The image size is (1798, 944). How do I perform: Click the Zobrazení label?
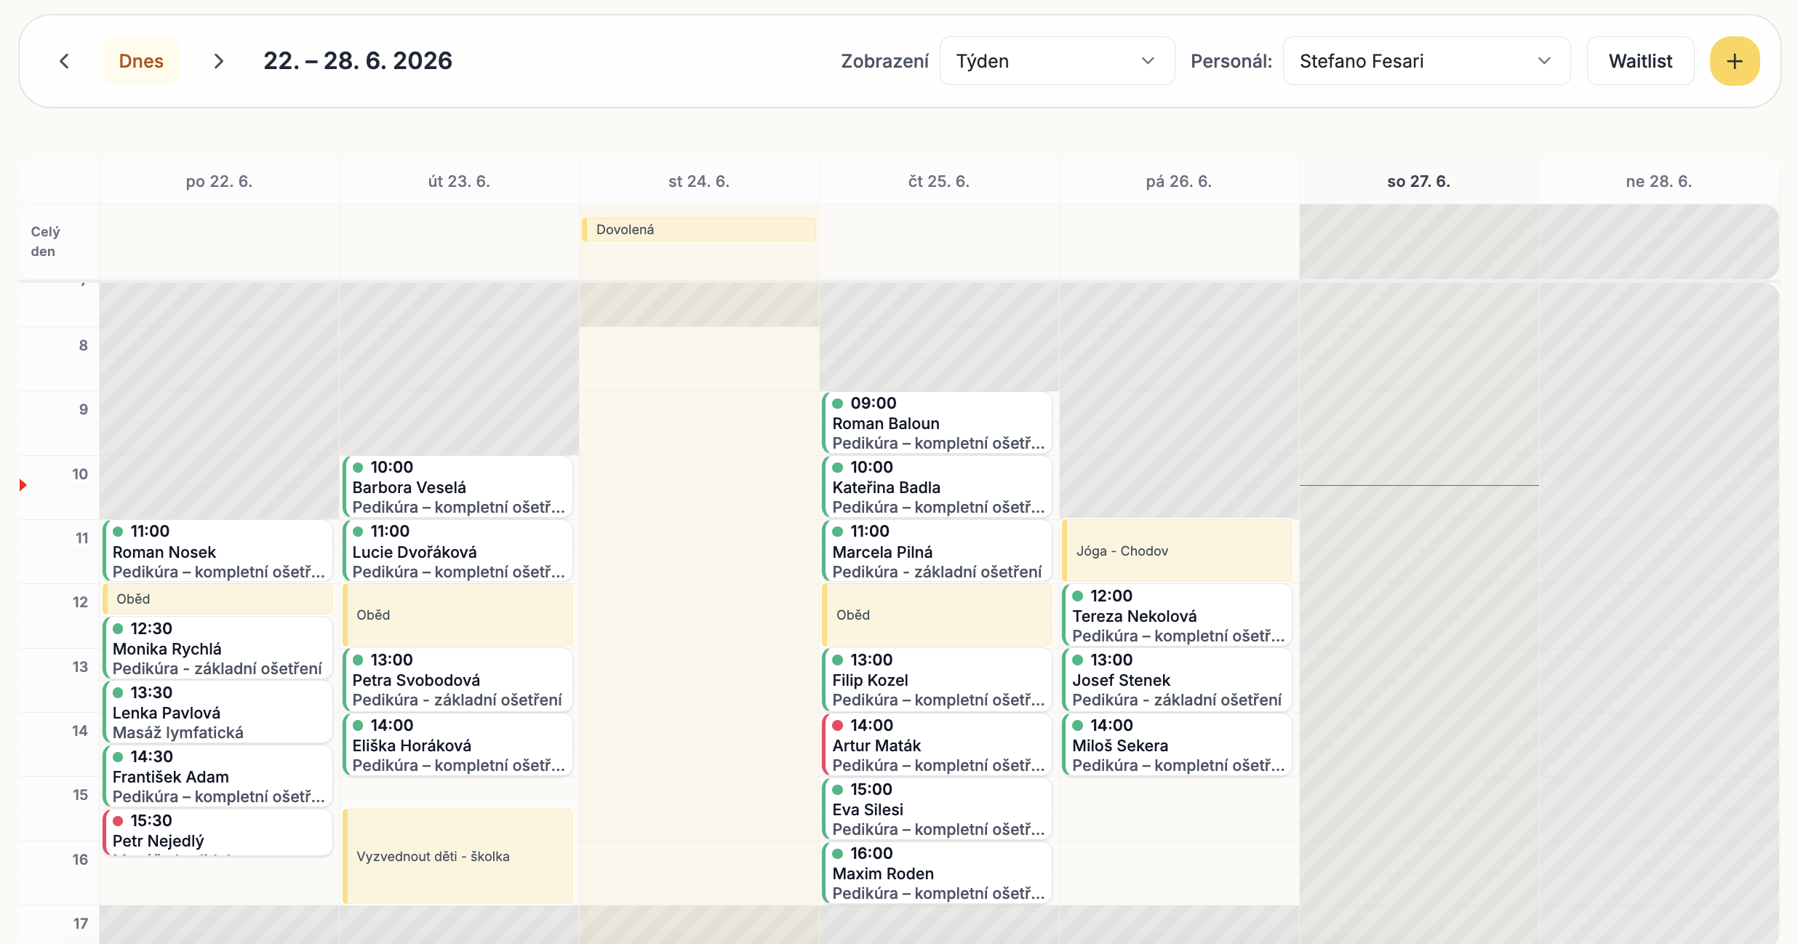point(884,61)
